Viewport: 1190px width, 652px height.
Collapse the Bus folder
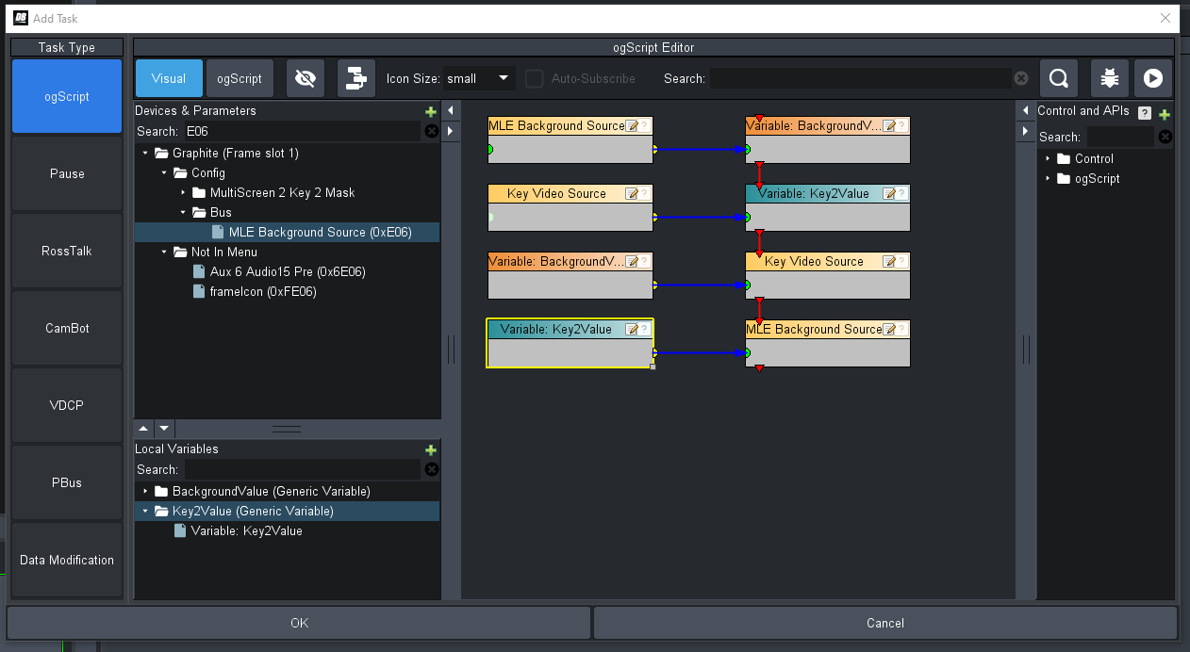click(184, 213)
